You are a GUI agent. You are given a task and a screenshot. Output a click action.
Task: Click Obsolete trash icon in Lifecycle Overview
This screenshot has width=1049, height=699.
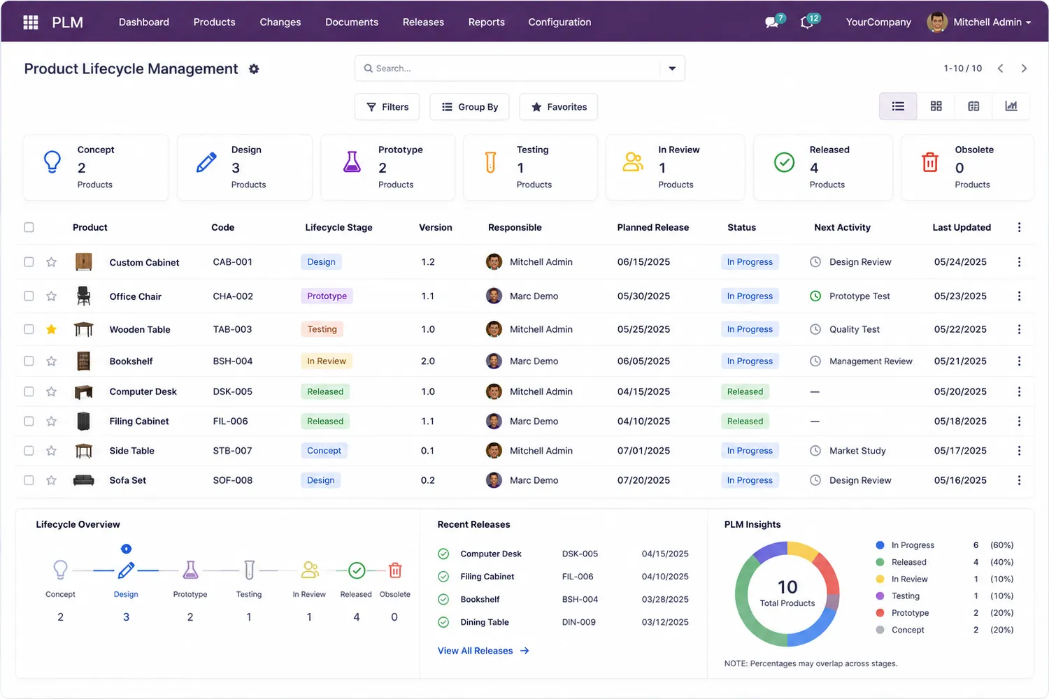point(395,570)
